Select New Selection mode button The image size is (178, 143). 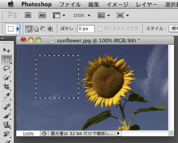tap(29, 29)
